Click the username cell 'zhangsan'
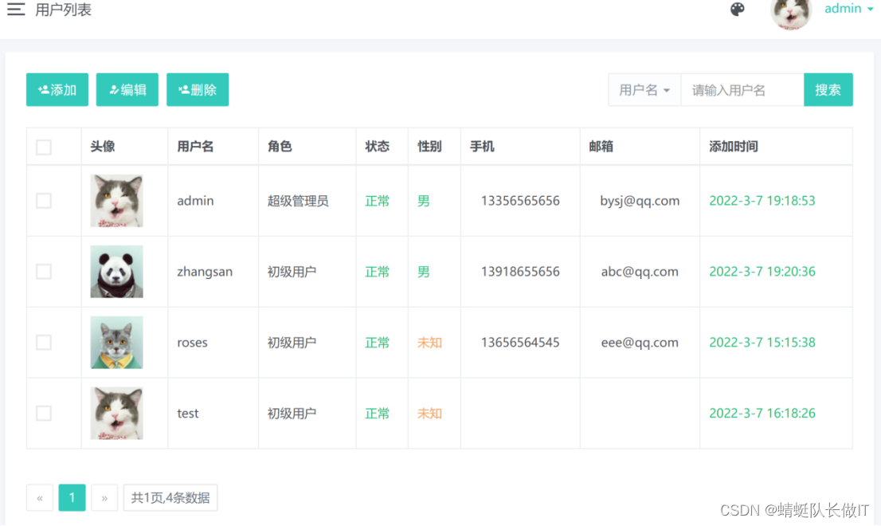The height and width of the screenshot is (526, 881). tap(205, 272)
